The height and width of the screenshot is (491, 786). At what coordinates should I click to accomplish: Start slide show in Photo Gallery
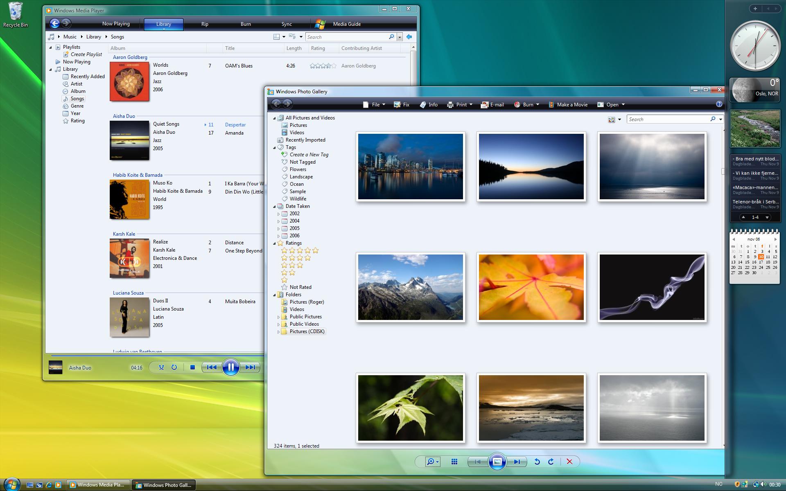click(497, 462)
